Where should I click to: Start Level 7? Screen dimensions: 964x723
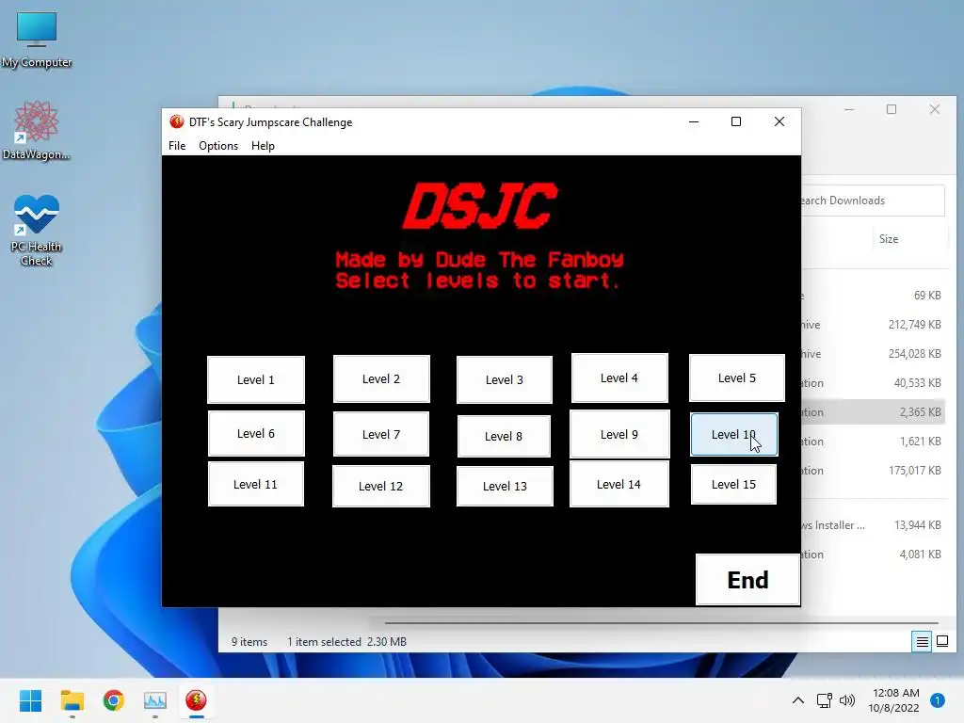click(381, 434)
